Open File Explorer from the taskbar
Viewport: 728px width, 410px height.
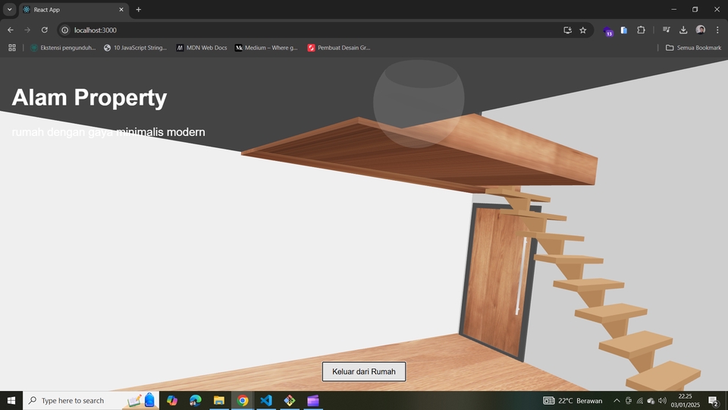(218, 401)
